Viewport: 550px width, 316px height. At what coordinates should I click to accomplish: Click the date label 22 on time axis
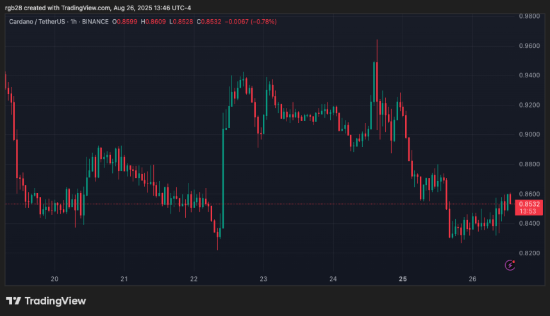(194, 279)
